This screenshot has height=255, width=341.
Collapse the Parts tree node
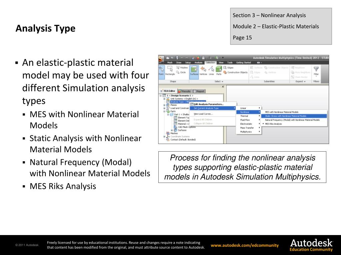[x=164, y=111]
